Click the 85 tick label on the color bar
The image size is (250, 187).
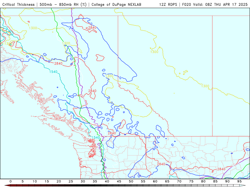[x=215, y=181]
